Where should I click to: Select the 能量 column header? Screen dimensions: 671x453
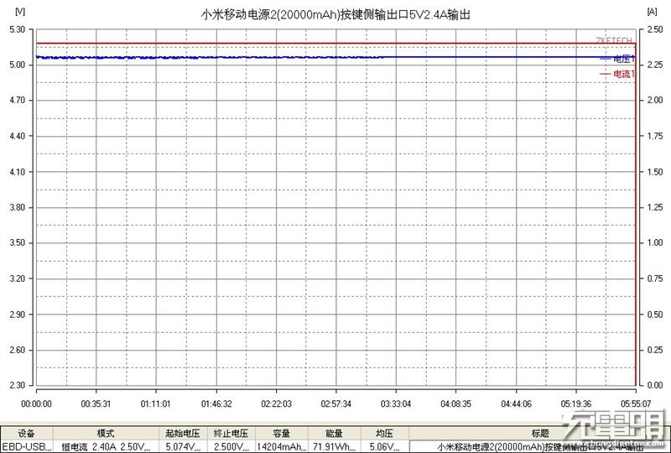pyautogui.click(x=335, y=434)
